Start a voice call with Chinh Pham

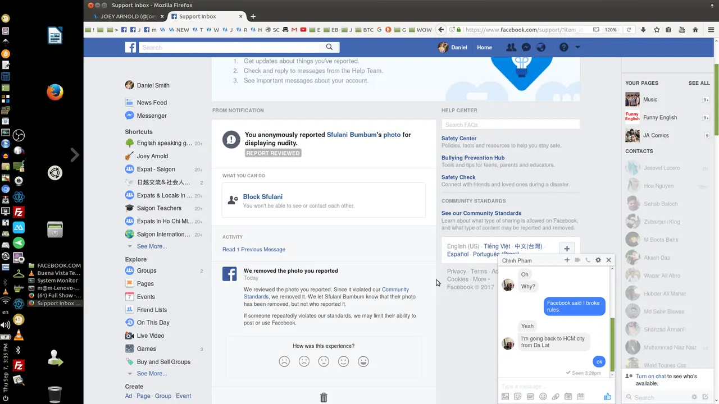tap(588, 260)
